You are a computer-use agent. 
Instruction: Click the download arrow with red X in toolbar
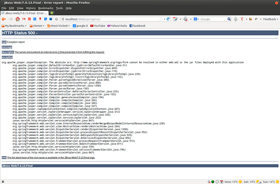[x=185, y=19]
